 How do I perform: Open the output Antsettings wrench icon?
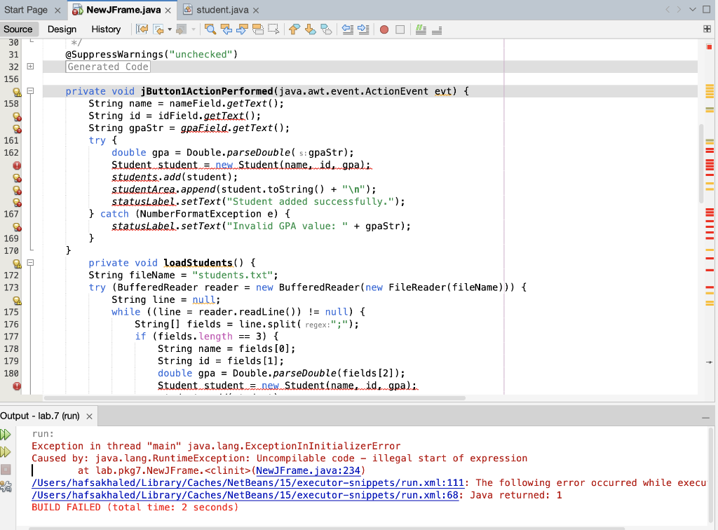point(6,485)
